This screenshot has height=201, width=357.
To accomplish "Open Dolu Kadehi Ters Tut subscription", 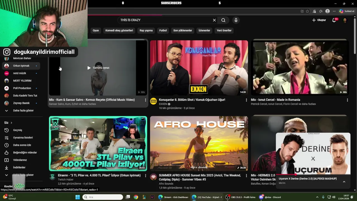I will click(21, 95).
